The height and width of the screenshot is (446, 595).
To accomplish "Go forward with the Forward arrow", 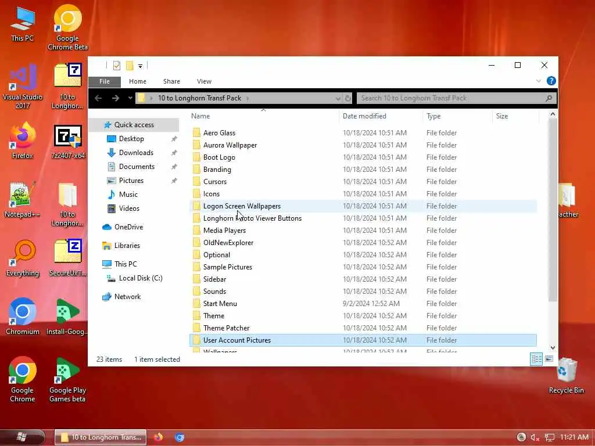I will point(116,98).
